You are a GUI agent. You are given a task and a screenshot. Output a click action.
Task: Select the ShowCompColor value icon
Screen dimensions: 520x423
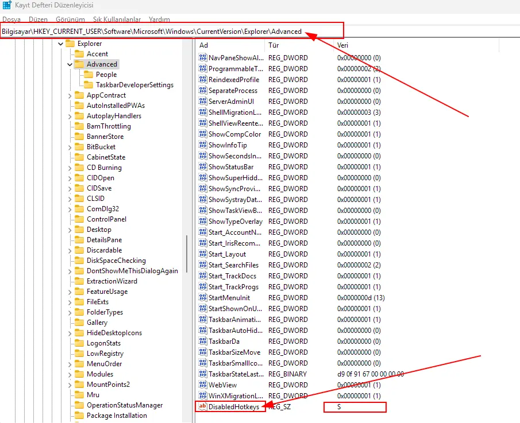click(x=203, y=134)
